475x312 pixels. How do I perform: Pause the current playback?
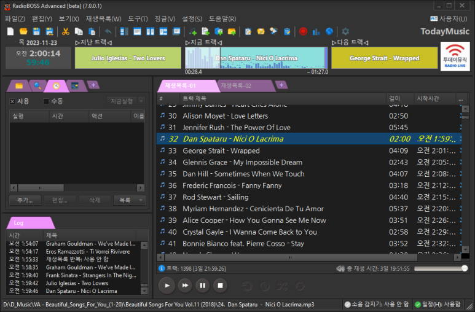tap(203, 286)
